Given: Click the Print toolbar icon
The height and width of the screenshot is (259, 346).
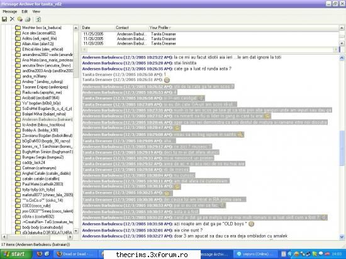Looking at the screenshot, I should pyautogui.click(x=28, y=19).
